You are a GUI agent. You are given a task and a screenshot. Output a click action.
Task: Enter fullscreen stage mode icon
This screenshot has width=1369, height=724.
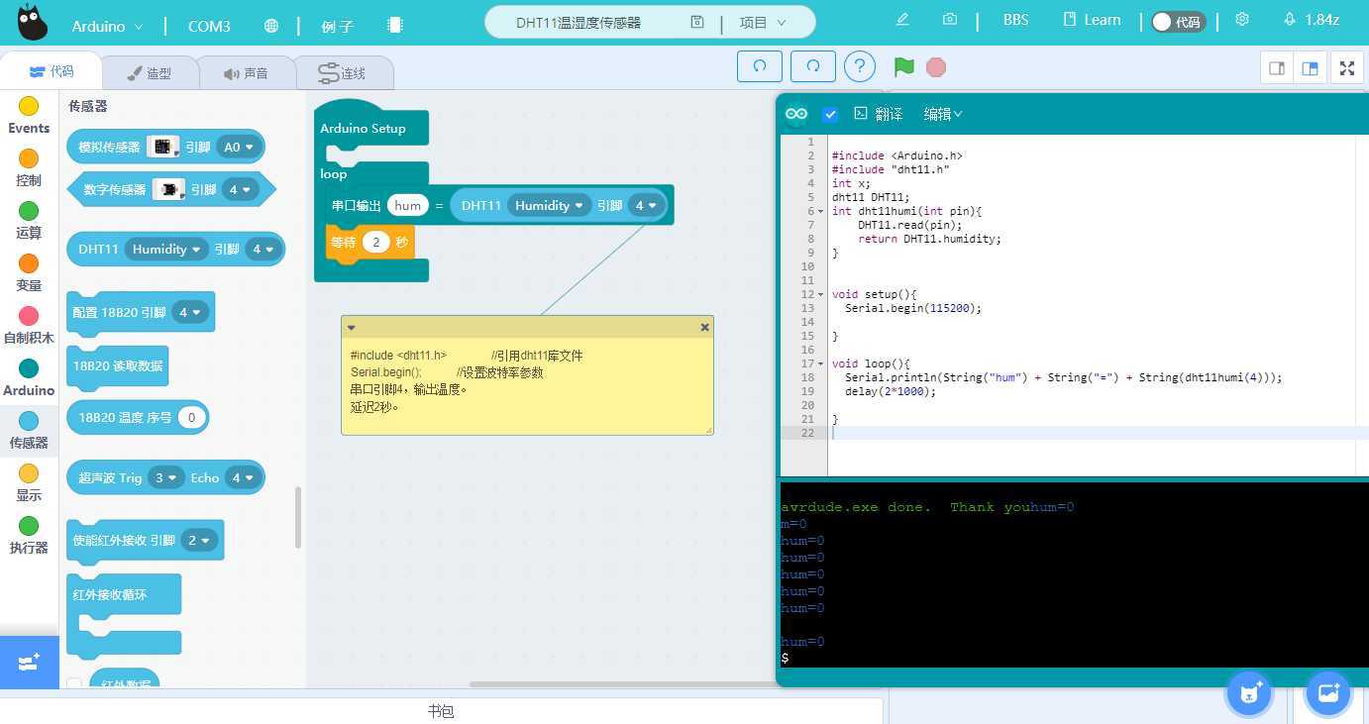tap(1347, 68)
